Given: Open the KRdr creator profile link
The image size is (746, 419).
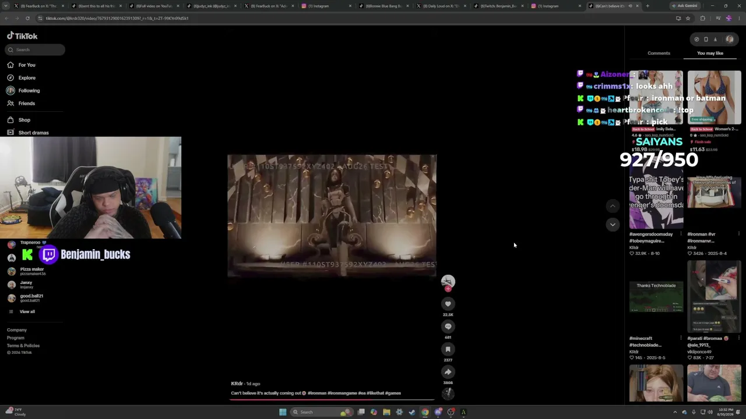Looking at the screenshot, I should (x=237, y=384).
